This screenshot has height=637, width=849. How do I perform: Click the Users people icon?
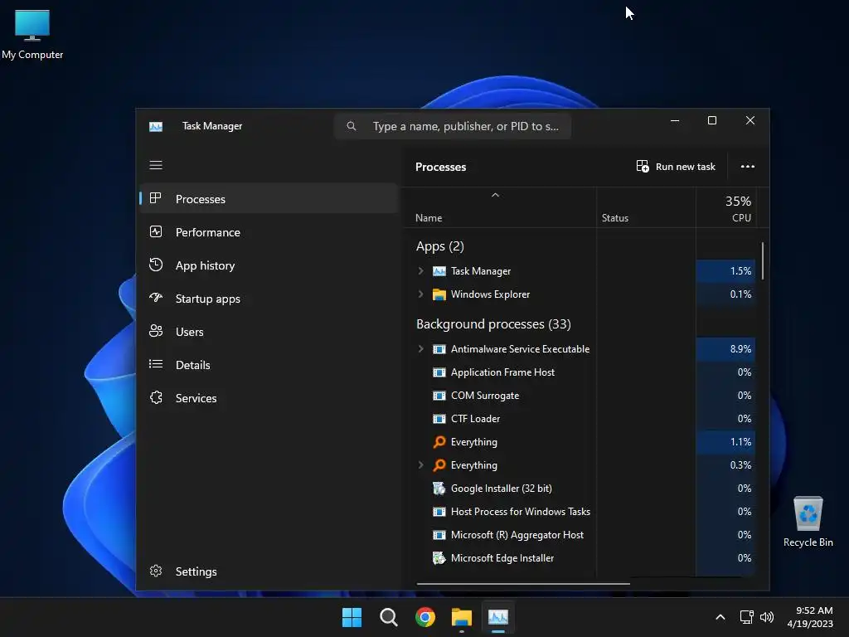[x=155, y=331]
